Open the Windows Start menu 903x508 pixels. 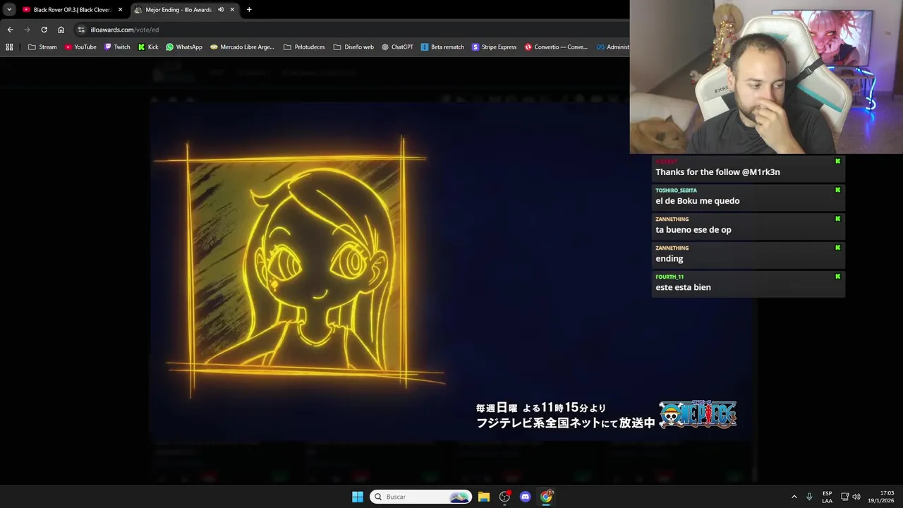tap(358, 497)
